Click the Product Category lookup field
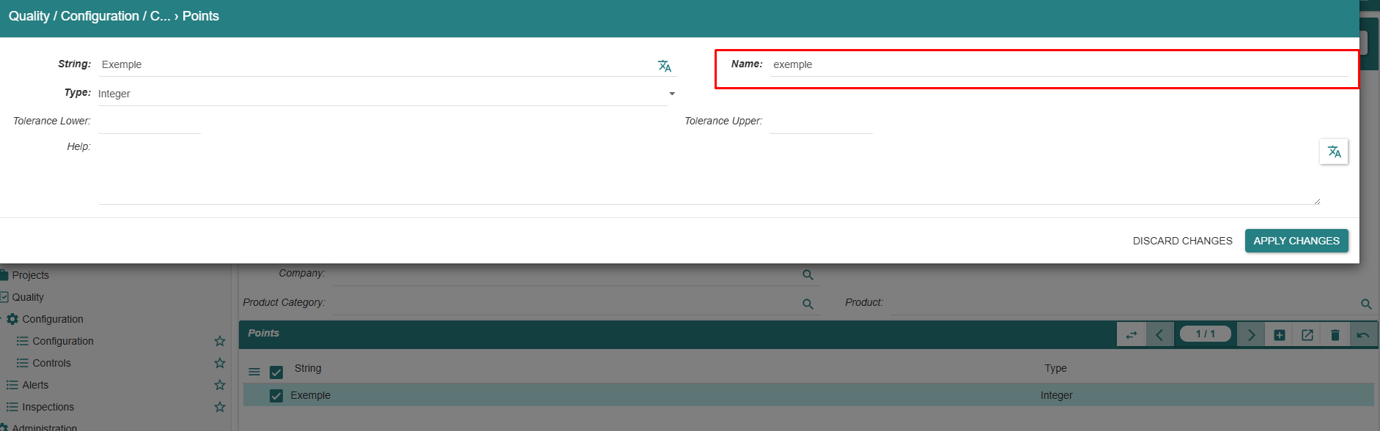 565,304
